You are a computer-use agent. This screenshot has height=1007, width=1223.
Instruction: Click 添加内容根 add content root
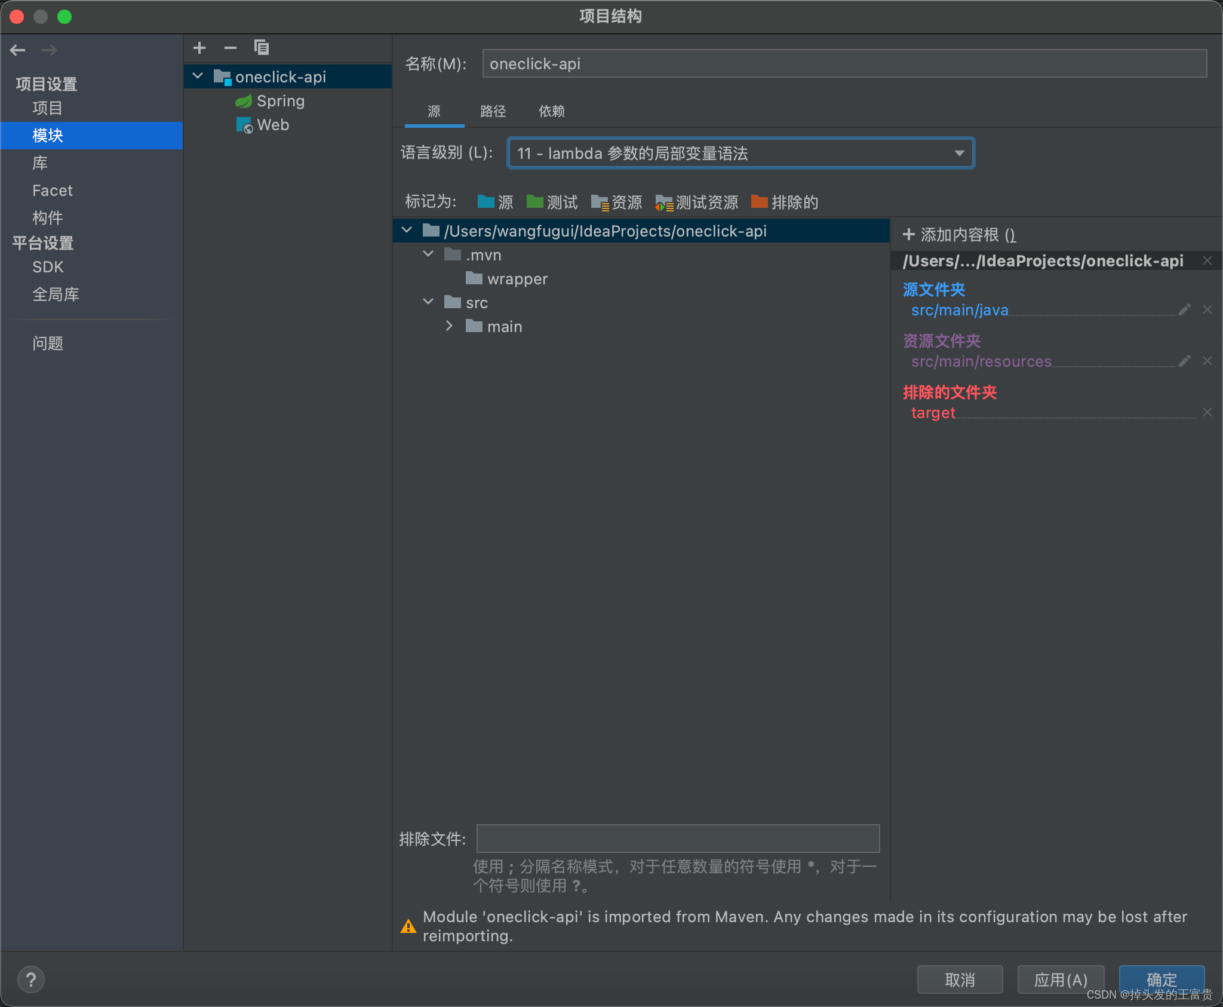pyautogui.click(x=959, y=235)
